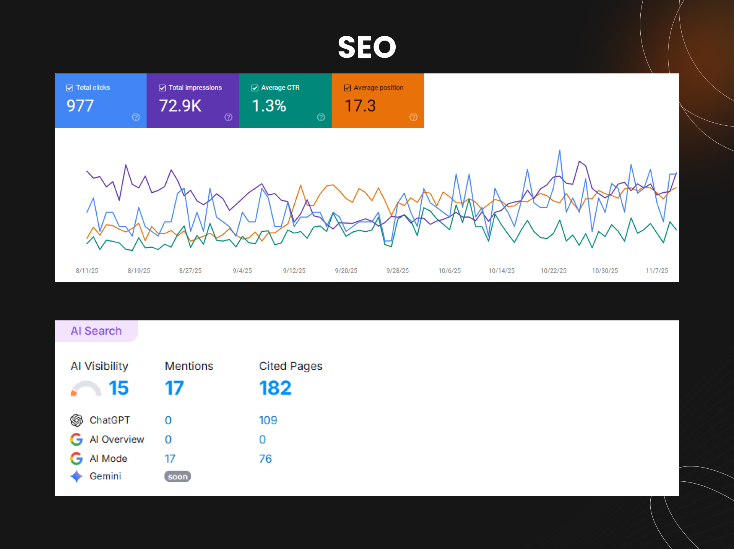Click the 10/6/25 date on chart axis

449,271
